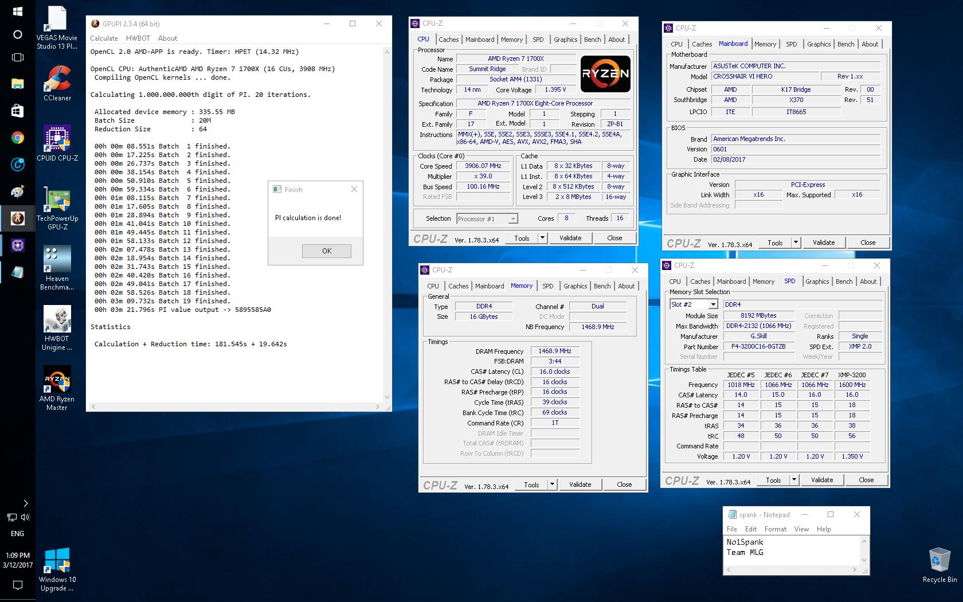Viewport: 963px width, 602px height.
Task: Open HWBOT Unigine desktop shortcut
Action: 57,328
